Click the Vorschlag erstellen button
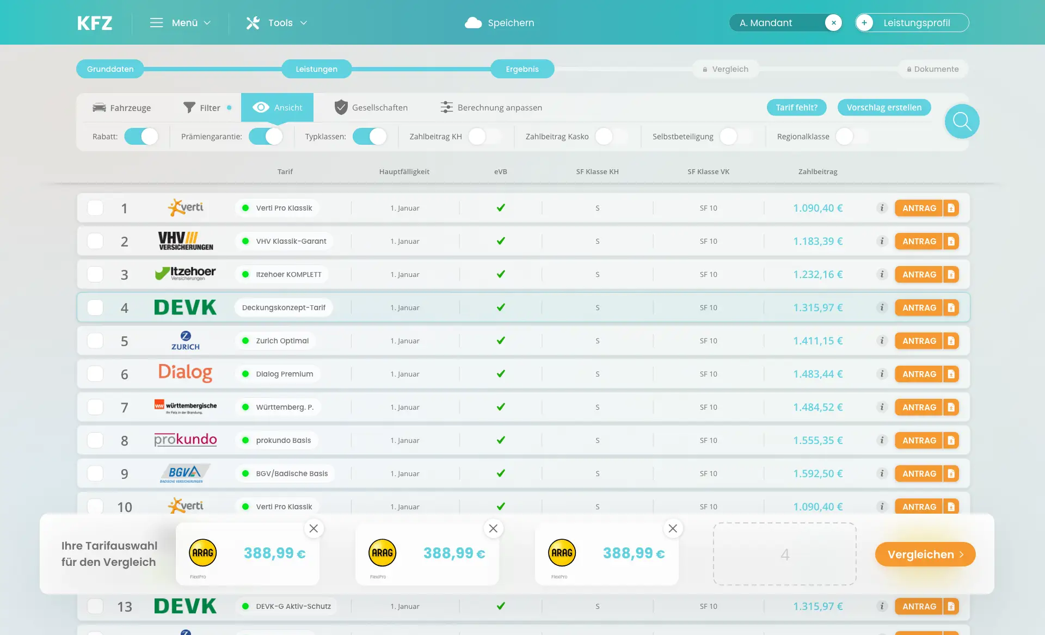1045x635 pixels. 884,108
